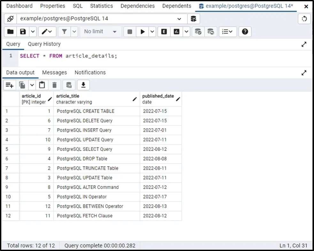Image resolution: width=314 pixels, height=251 pixels.
Task: Expand the Execute options dropdown arrow
Action: (x=152, y=32)
